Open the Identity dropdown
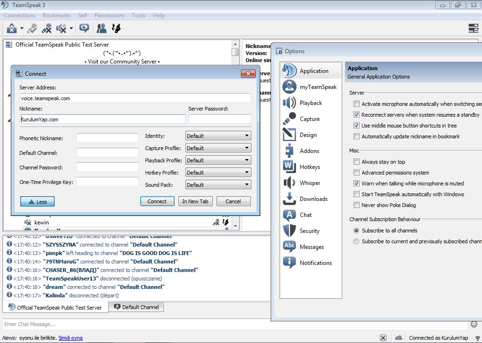Image resolution: width=482 pixels, height=343 pixels. [218, 136]
